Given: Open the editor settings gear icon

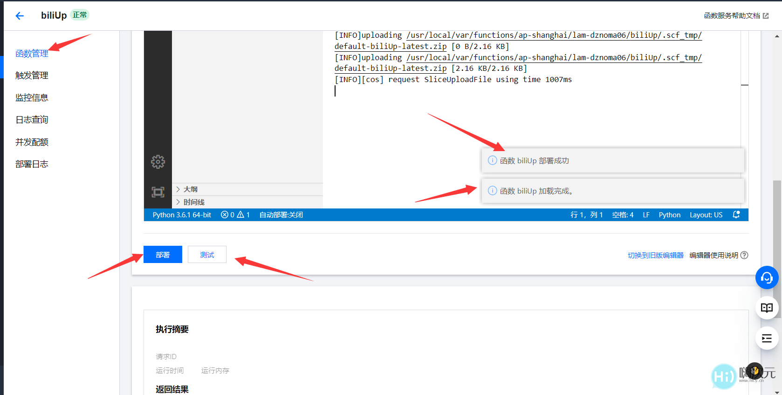Looking at the screenshot, I should (158, 162).
